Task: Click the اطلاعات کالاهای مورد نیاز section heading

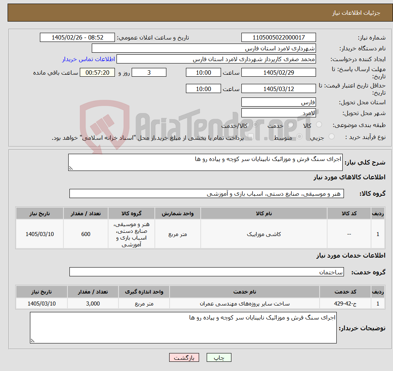Action: tap(350, 177)
